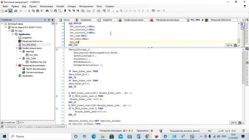Open the Компиляция menu
This screenshot has width=249, height=140.
click(x=46, y=6)
